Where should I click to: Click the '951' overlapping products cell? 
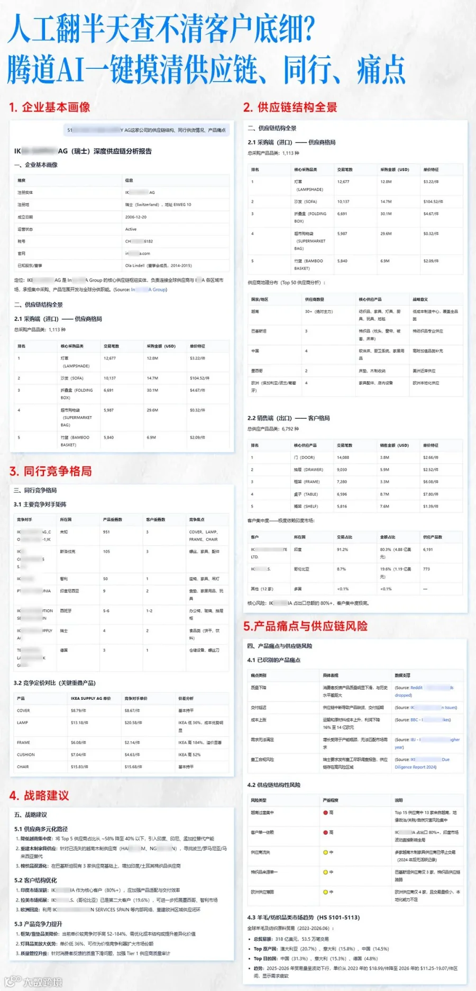(106, 532)
